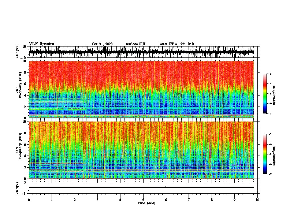Click the "VLF Spectra" plot title
Image resolution: width=290 pixels, height=224 pixels.
[x=41, y=44]
